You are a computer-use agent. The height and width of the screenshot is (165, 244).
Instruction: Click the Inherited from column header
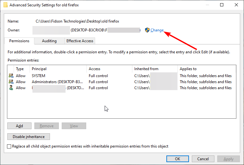click(155, 69)
